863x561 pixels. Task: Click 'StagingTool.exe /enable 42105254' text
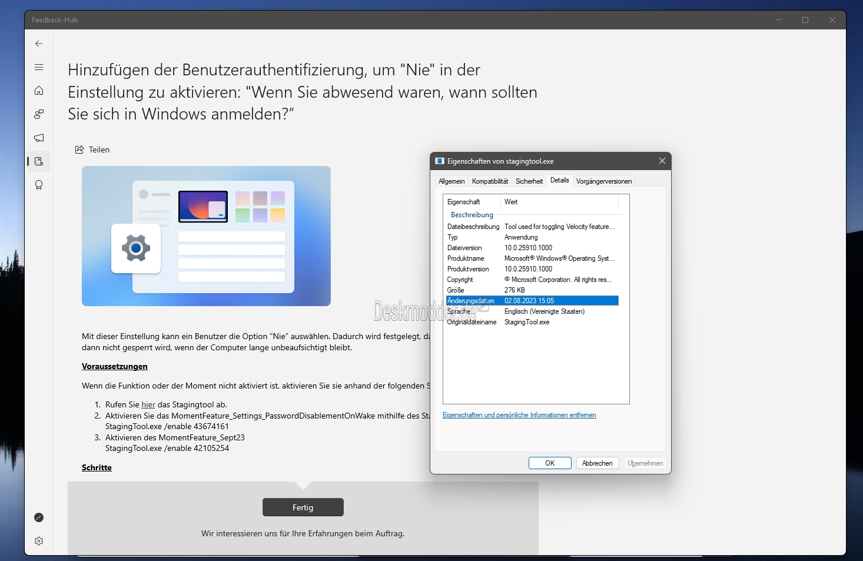[x=167, y=448]
